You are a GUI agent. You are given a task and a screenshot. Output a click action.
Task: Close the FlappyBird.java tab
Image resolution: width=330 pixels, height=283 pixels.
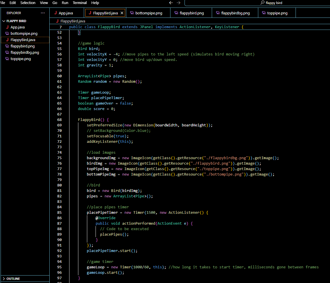[x=122, y=13]
